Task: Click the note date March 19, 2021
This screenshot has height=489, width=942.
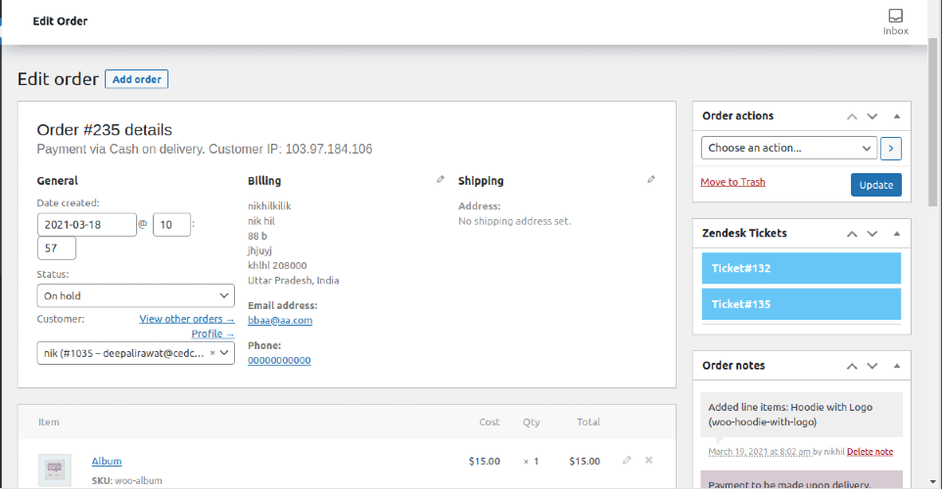Action: point(759,452)
